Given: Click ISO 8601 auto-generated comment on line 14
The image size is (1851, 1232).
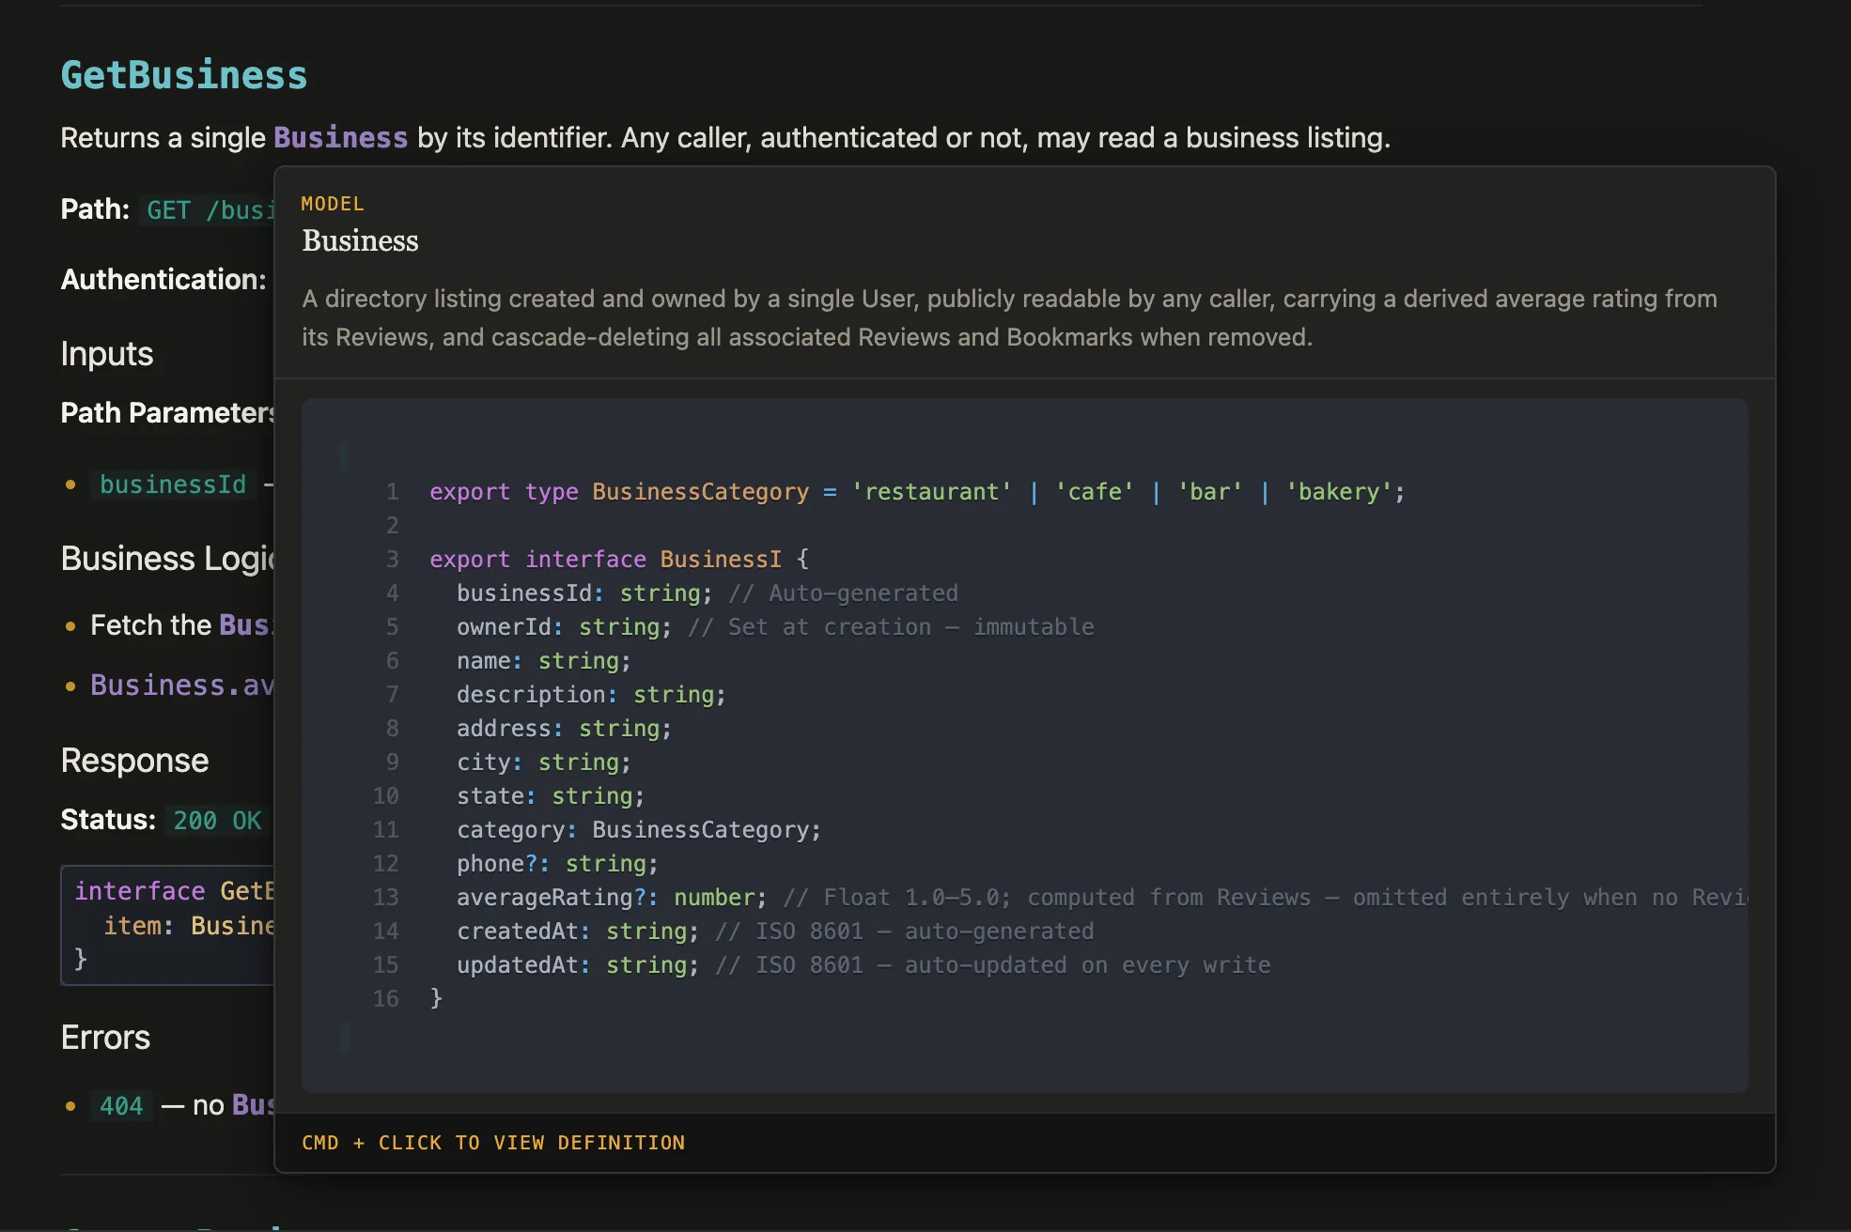Looking at the screenshot, I should (x=904, y=932).
